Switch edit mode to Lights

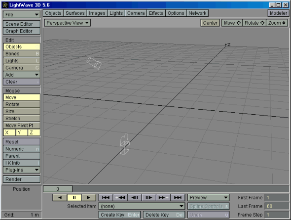pyautogui.click(x=22, y=61)
